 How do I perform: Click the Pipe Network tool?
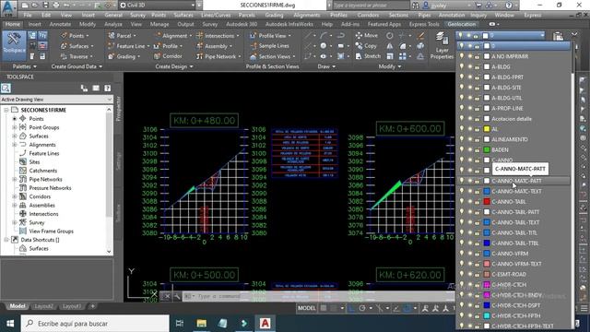[x=218, y=56]
